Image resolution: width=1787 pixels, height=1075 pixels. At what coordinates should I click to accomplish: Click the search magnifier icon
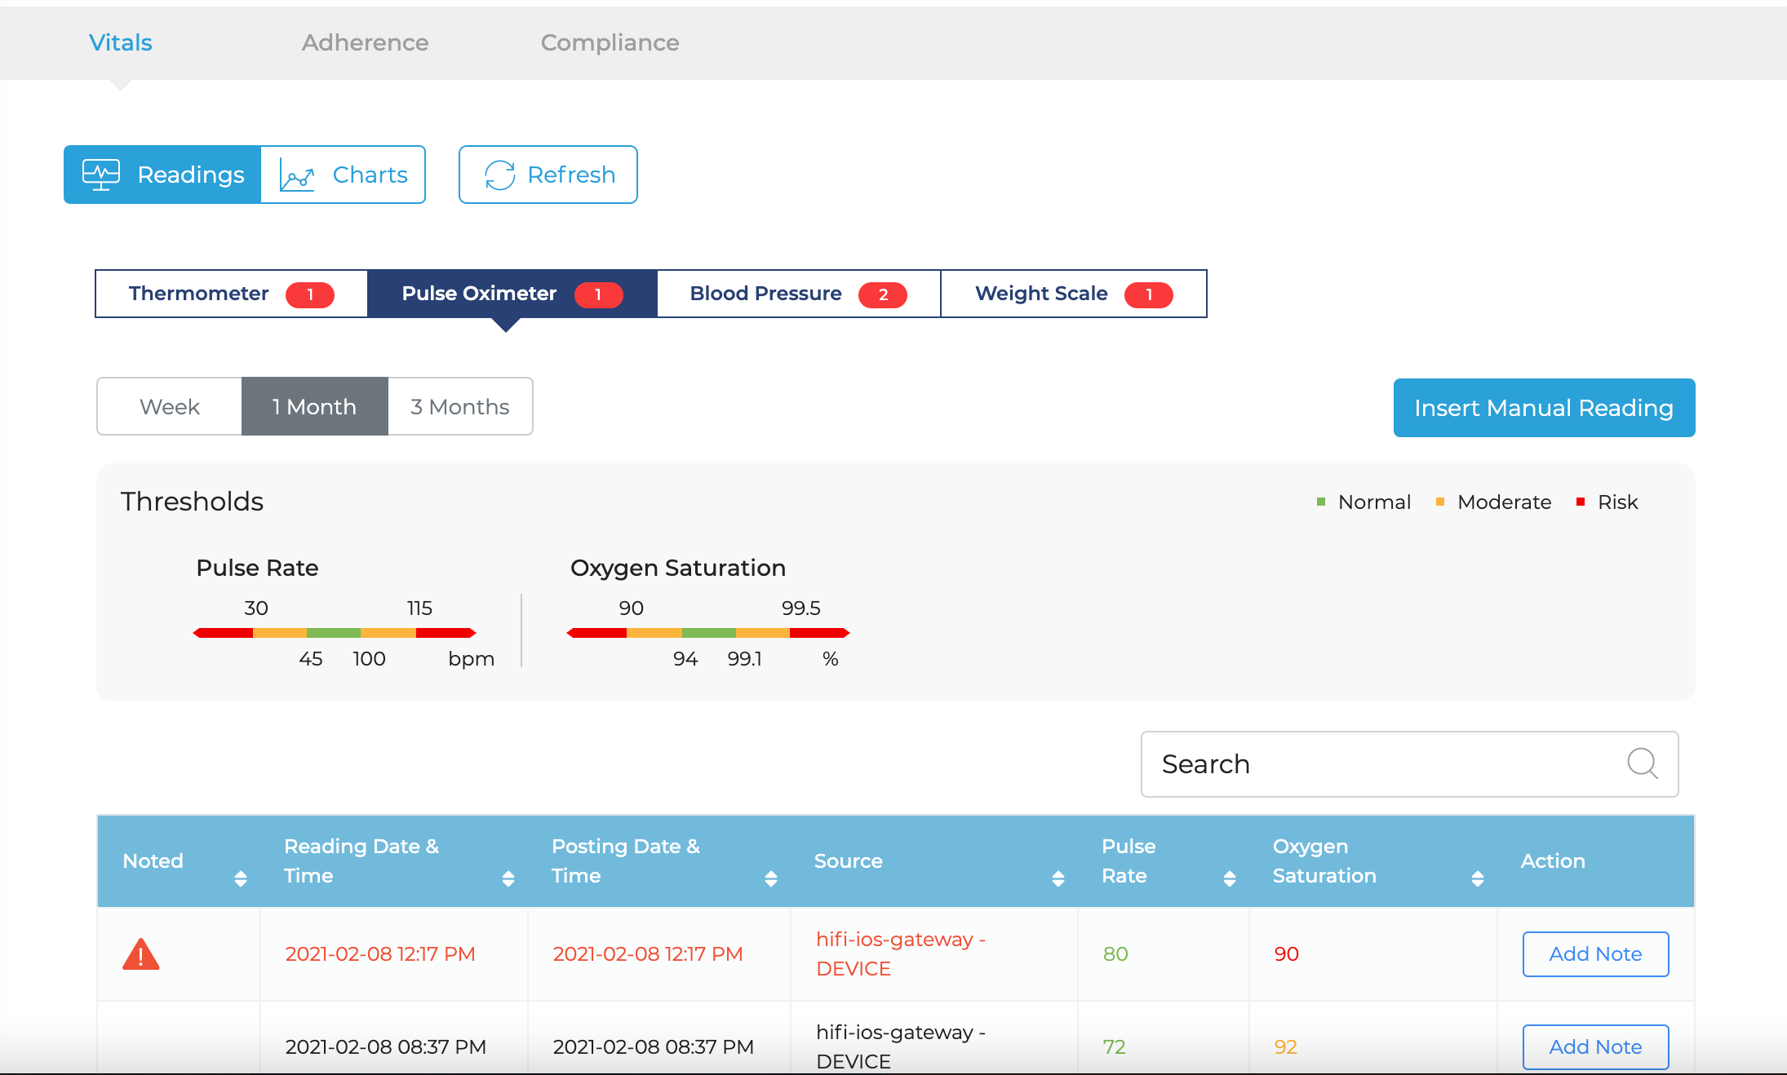1642,764
